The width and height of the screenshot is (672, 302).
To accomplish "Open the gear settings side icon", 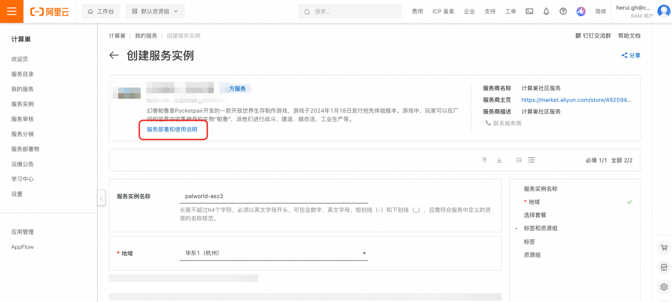I will point(664,287).
